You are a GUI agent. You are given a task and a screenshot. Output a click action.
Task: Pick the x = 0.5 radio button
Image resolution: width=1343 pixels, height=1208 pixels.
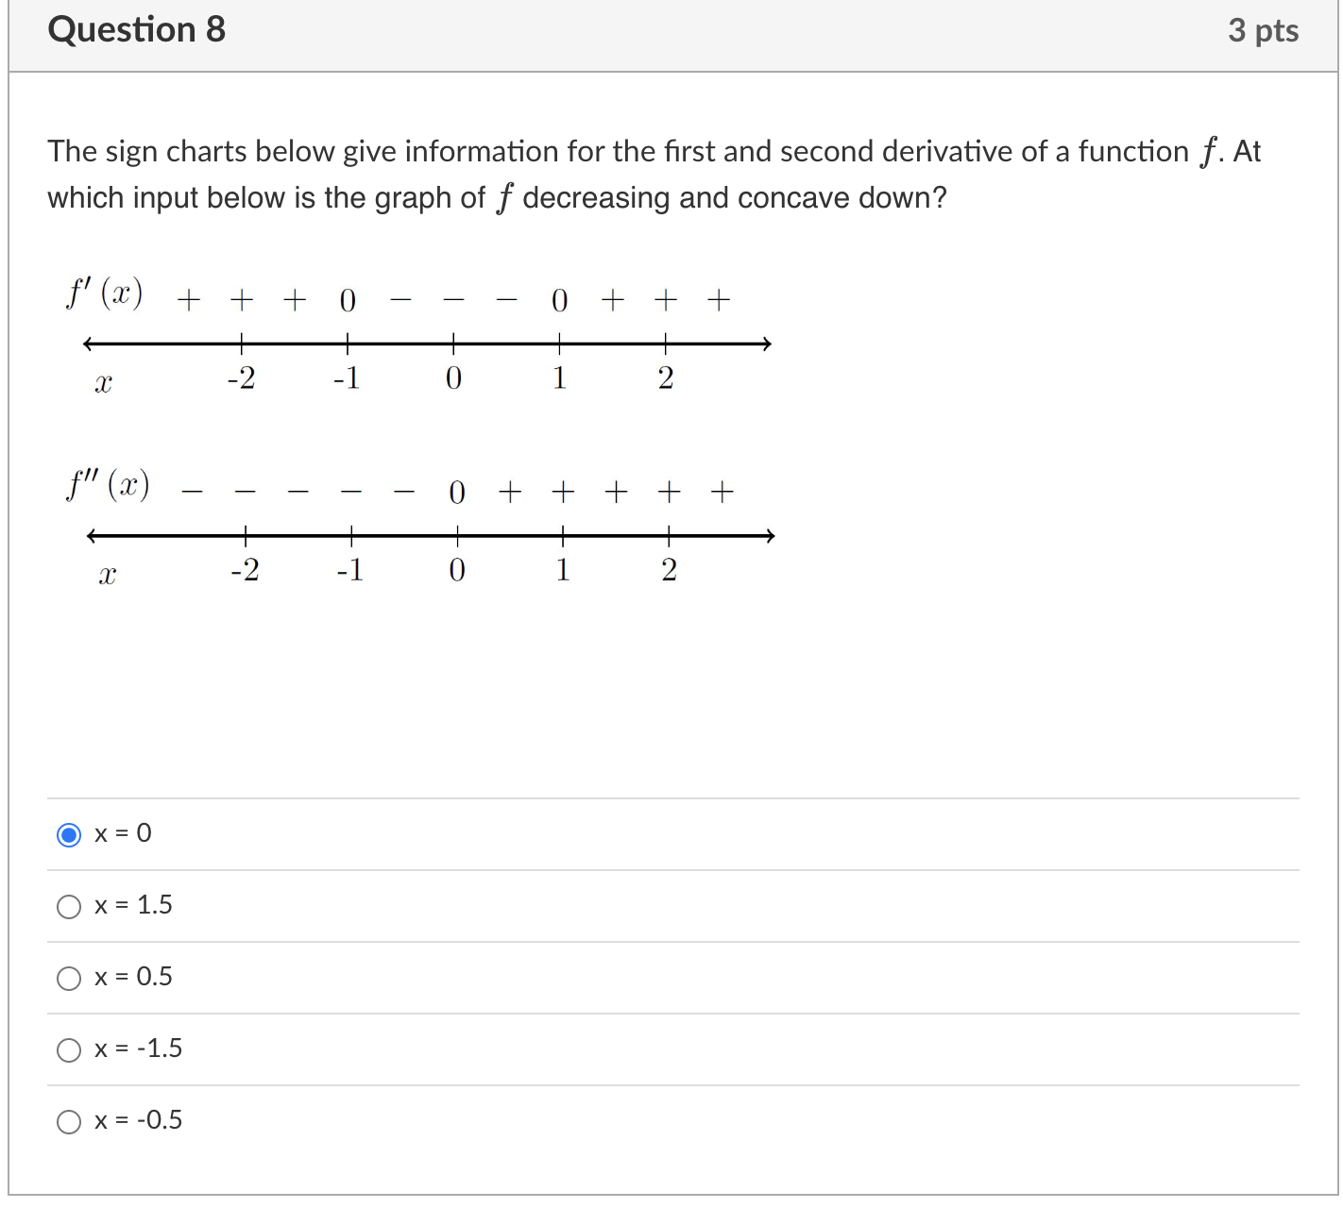tap(69, 979)
